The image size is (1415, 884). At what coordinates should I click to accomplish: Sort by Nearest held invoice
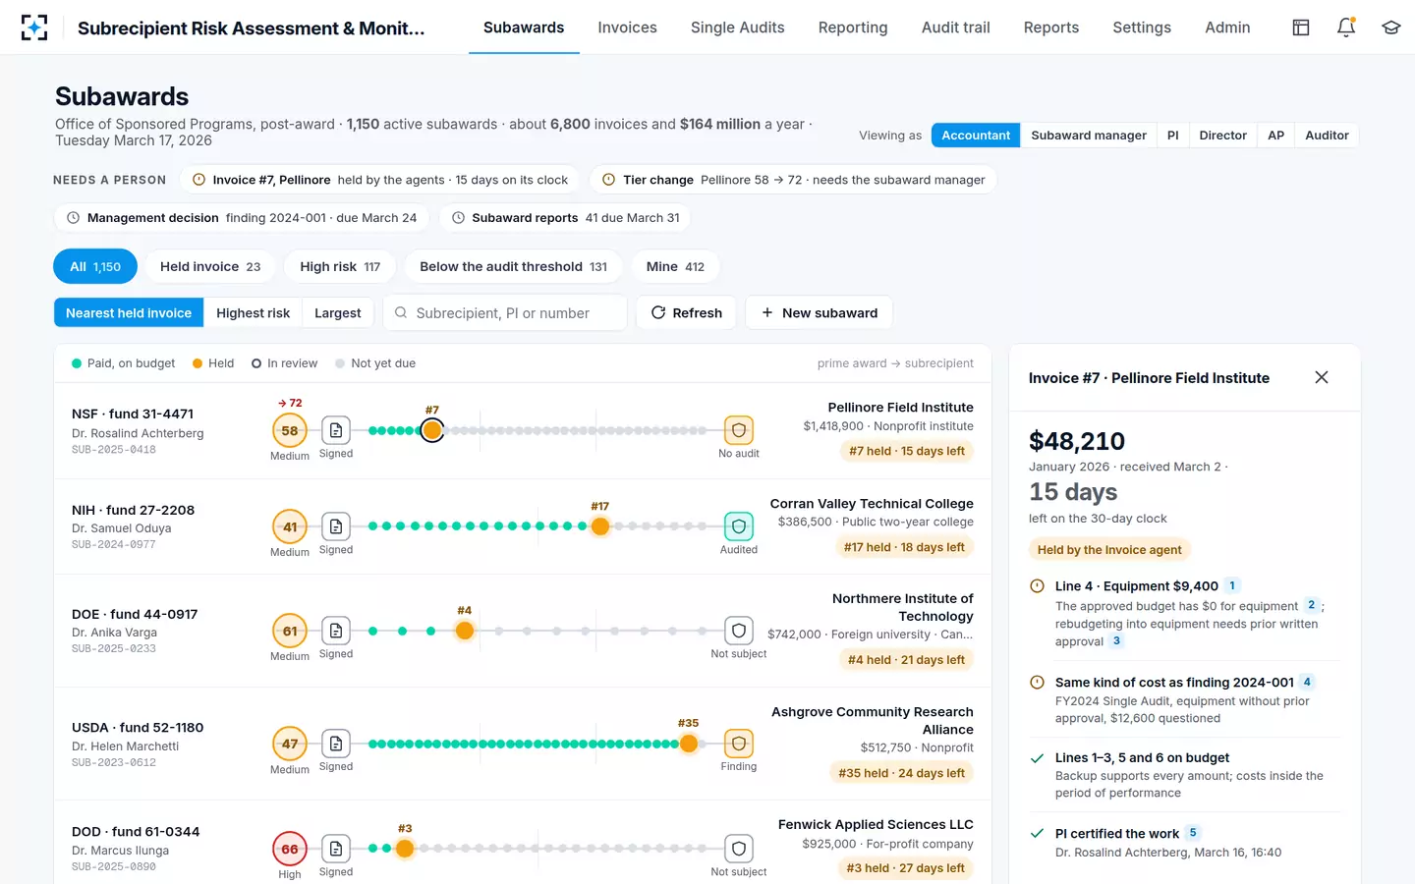click(129, 313)
